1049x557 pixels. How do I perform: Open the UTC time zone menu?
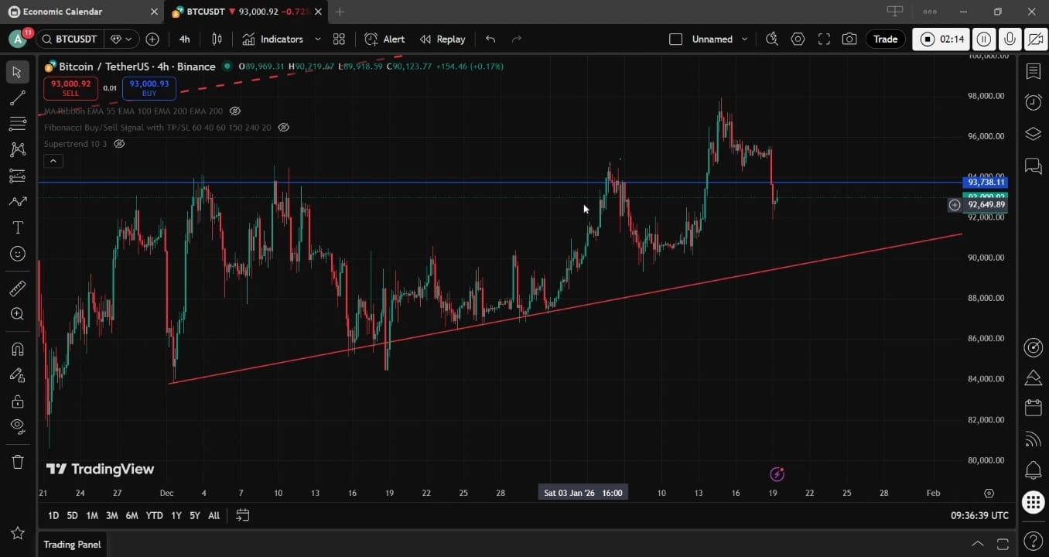(x=979, y=515)
